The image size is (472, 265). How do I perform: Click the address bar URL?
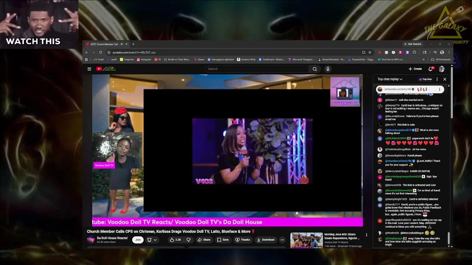[x=134, y=52]
